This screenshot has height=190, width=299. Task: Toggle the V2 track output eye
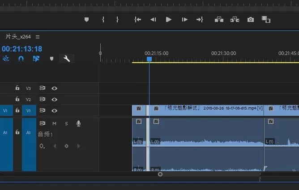pyautogui.click(x=54, y=99)
